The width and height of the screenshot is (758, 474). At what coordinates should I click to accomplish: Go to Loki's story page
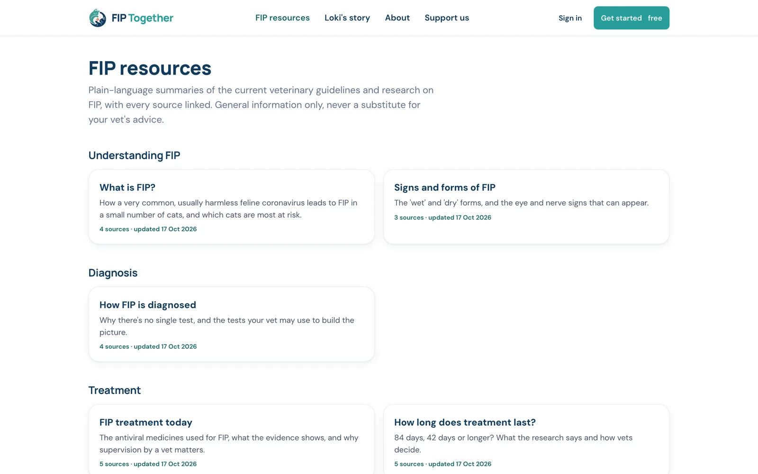coord(347,18)
